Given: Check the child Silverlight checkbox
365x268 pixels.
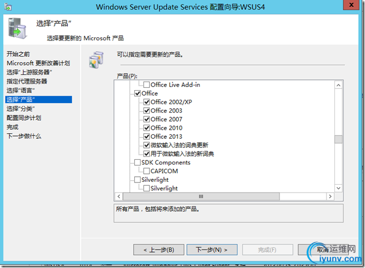Looking at the screenshot, I should (146, 188).
